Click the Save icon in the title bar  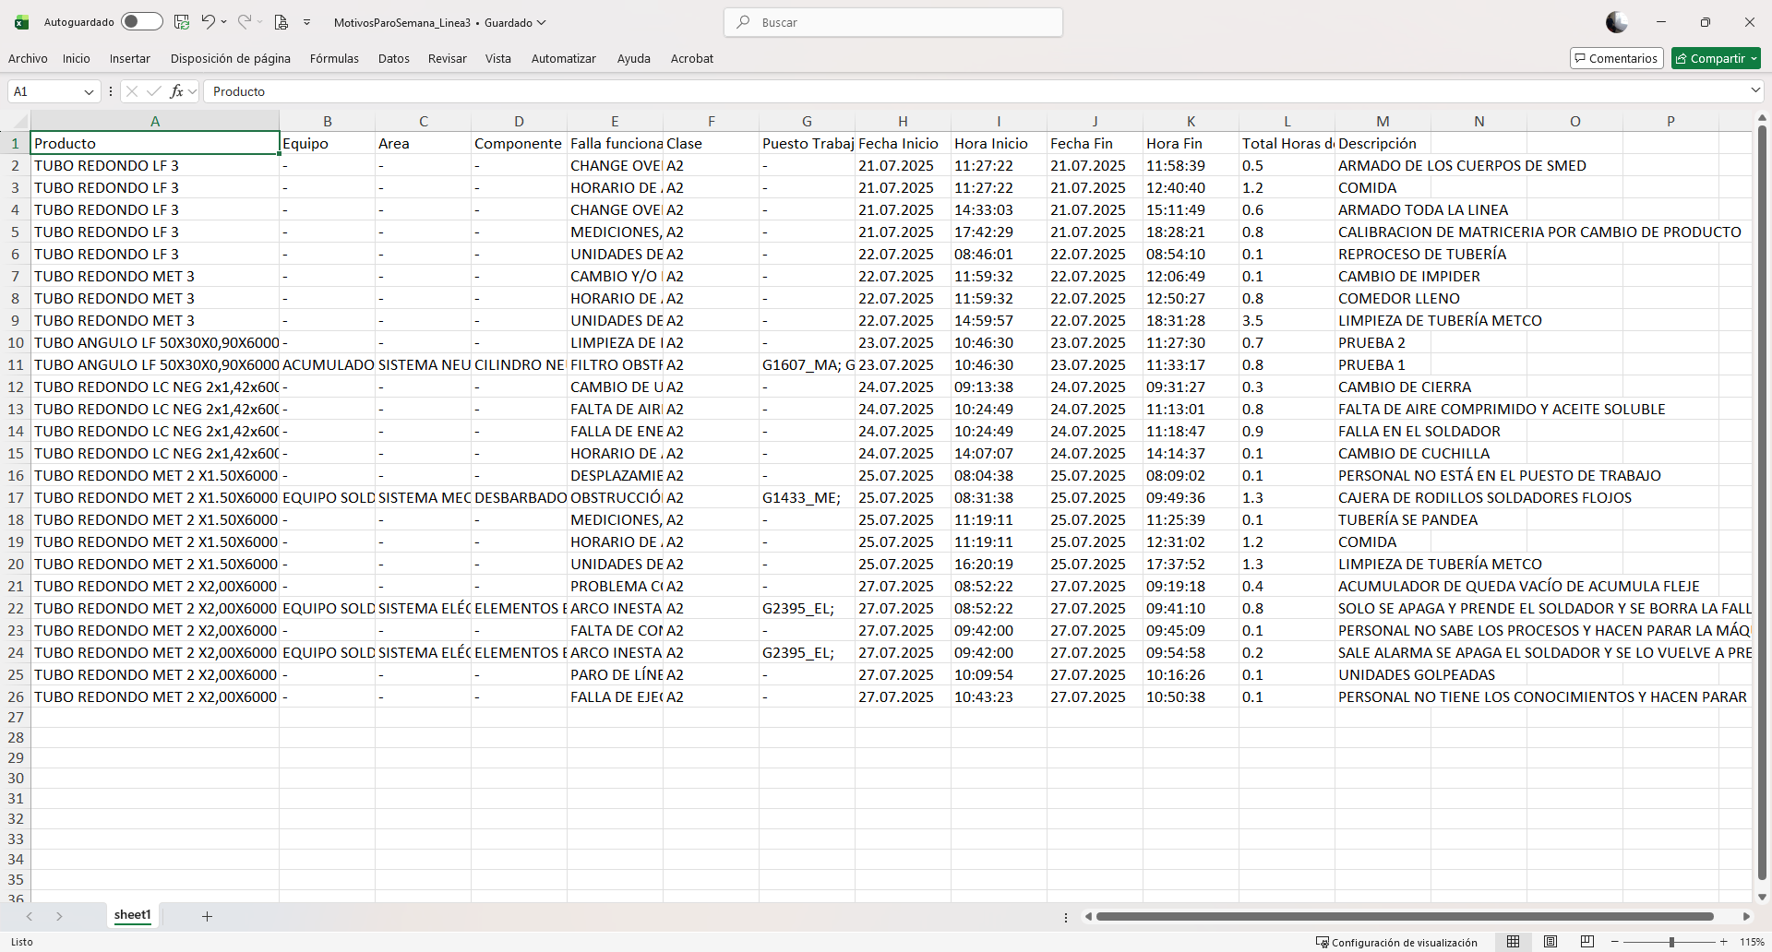click(x=182, y=22)
